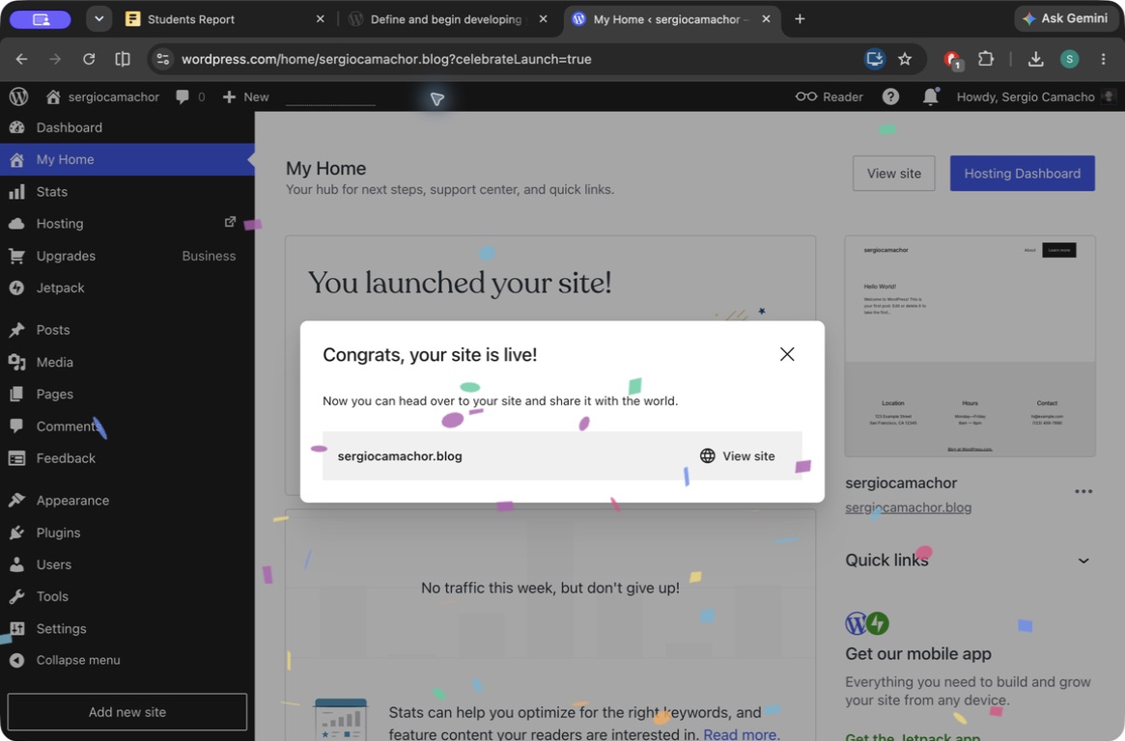Open Media in sidebar
Image resolution: width=1125 pixels, height=741 pixels.
127,362
